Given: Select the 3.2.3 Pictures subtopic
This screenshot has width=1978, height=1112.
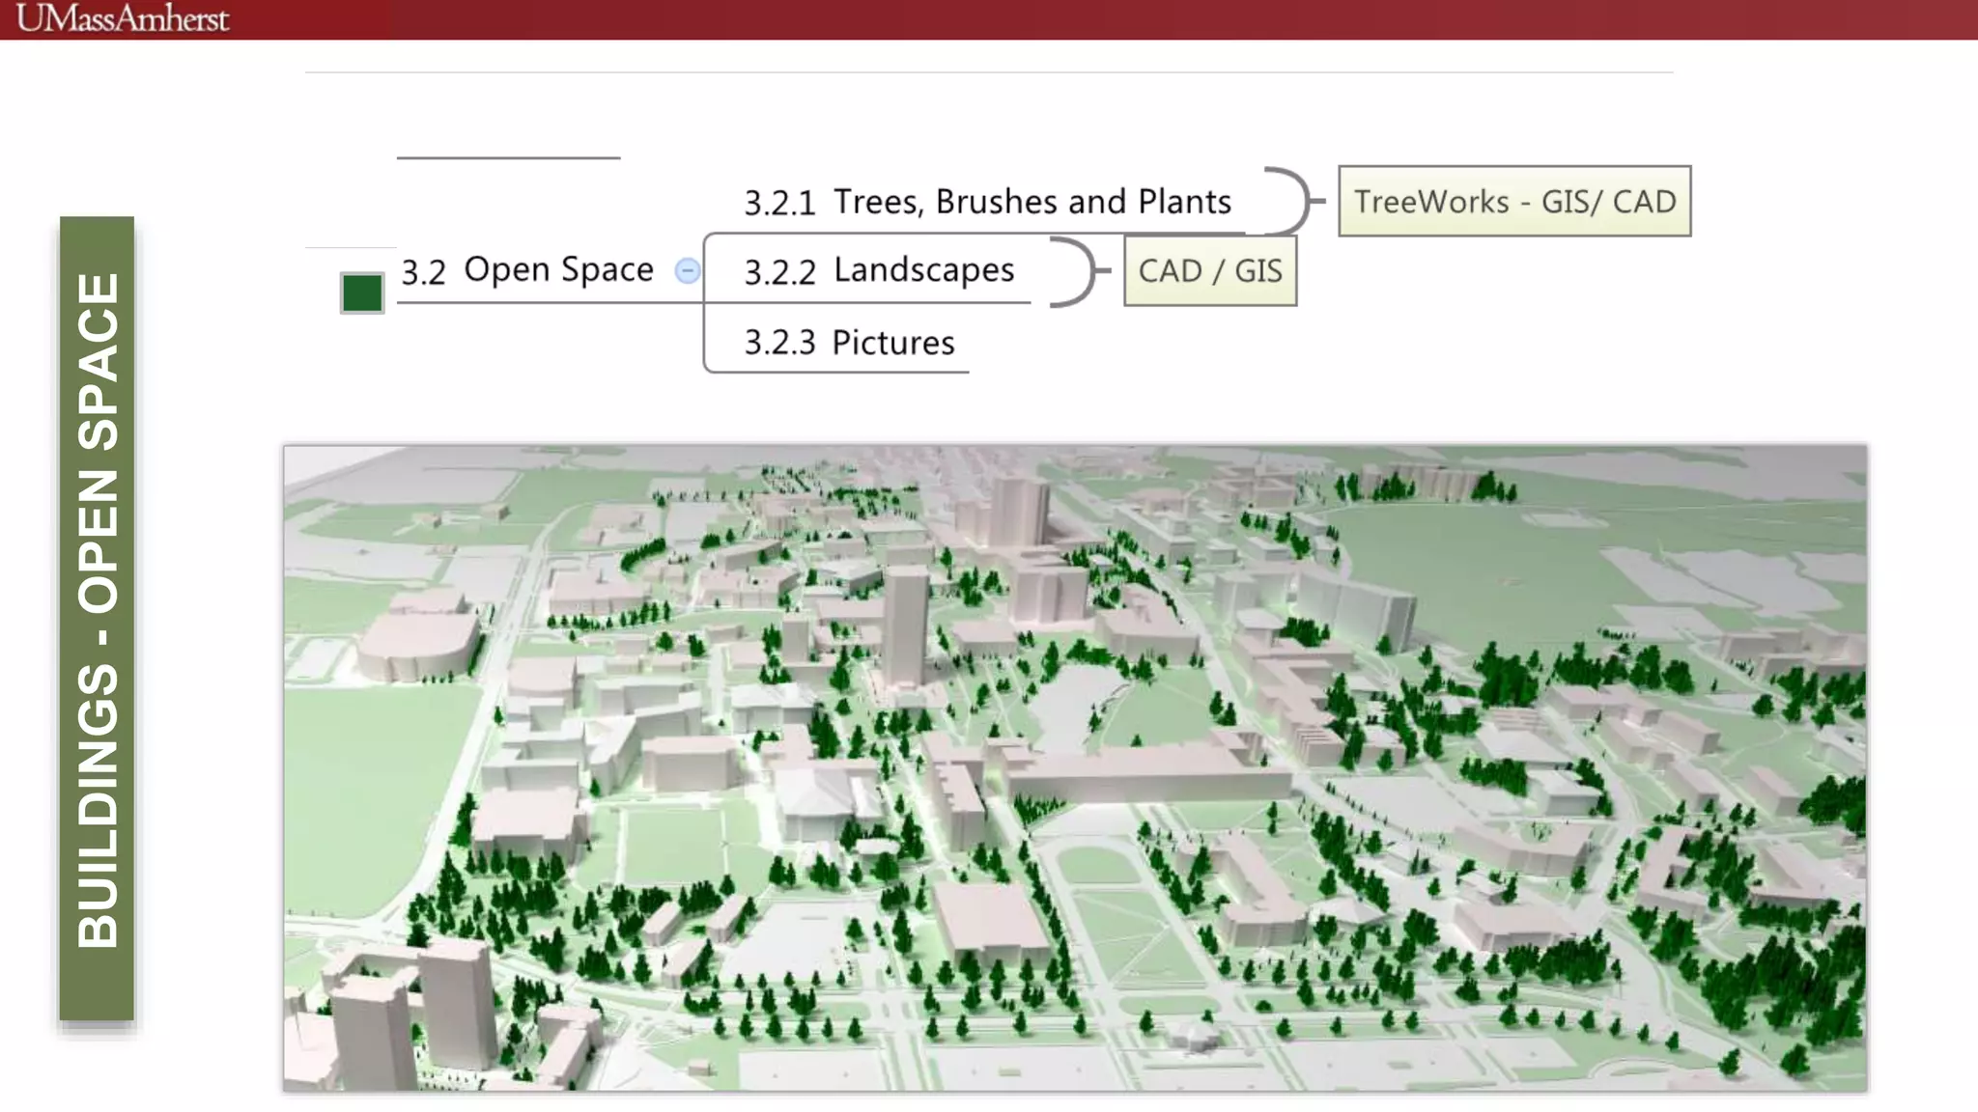Looking at the screenshot, I should (849, 343).
